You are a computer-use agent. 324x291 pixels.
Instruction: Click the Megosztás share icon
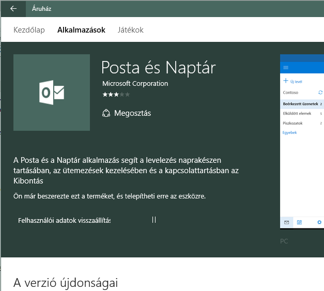(x=106, y=113)
